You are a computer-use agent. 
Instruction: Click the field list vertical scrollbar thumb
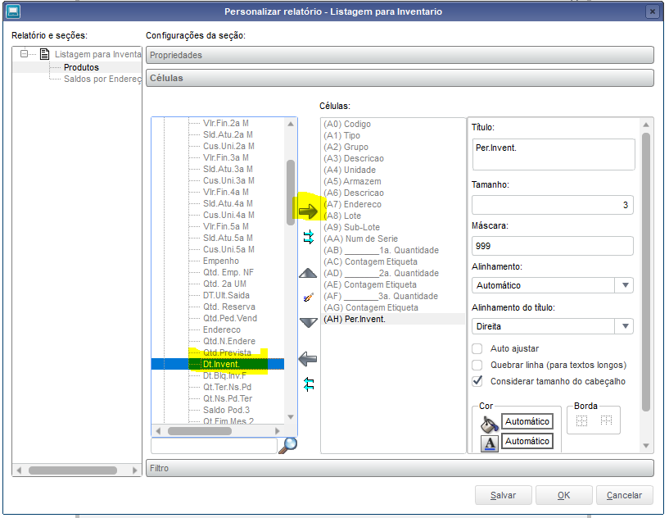291,192
